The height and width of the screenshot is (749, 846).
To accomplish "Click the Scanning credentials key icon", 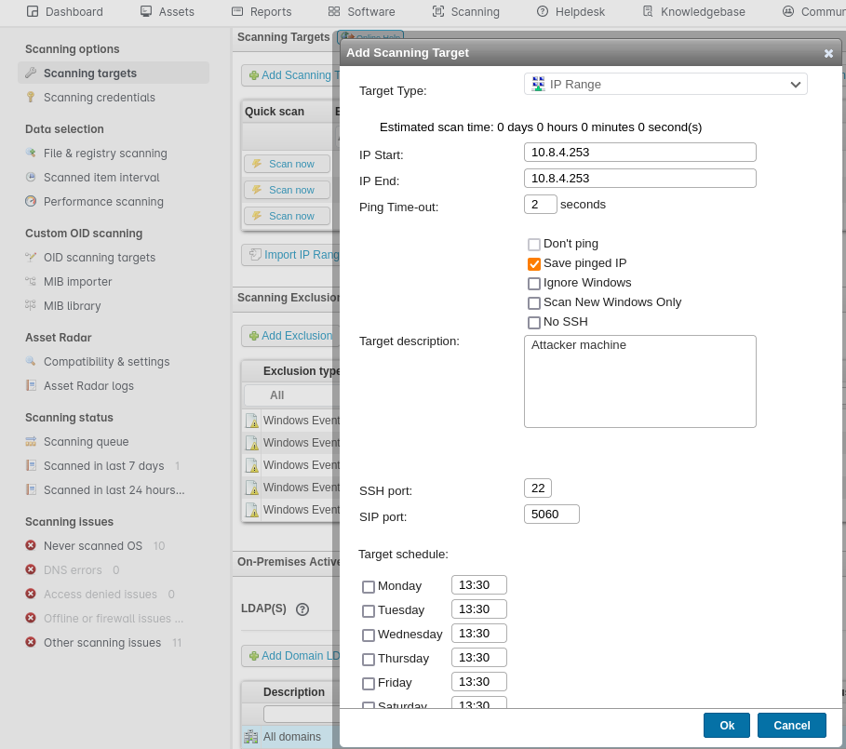I will click(31, 97).
